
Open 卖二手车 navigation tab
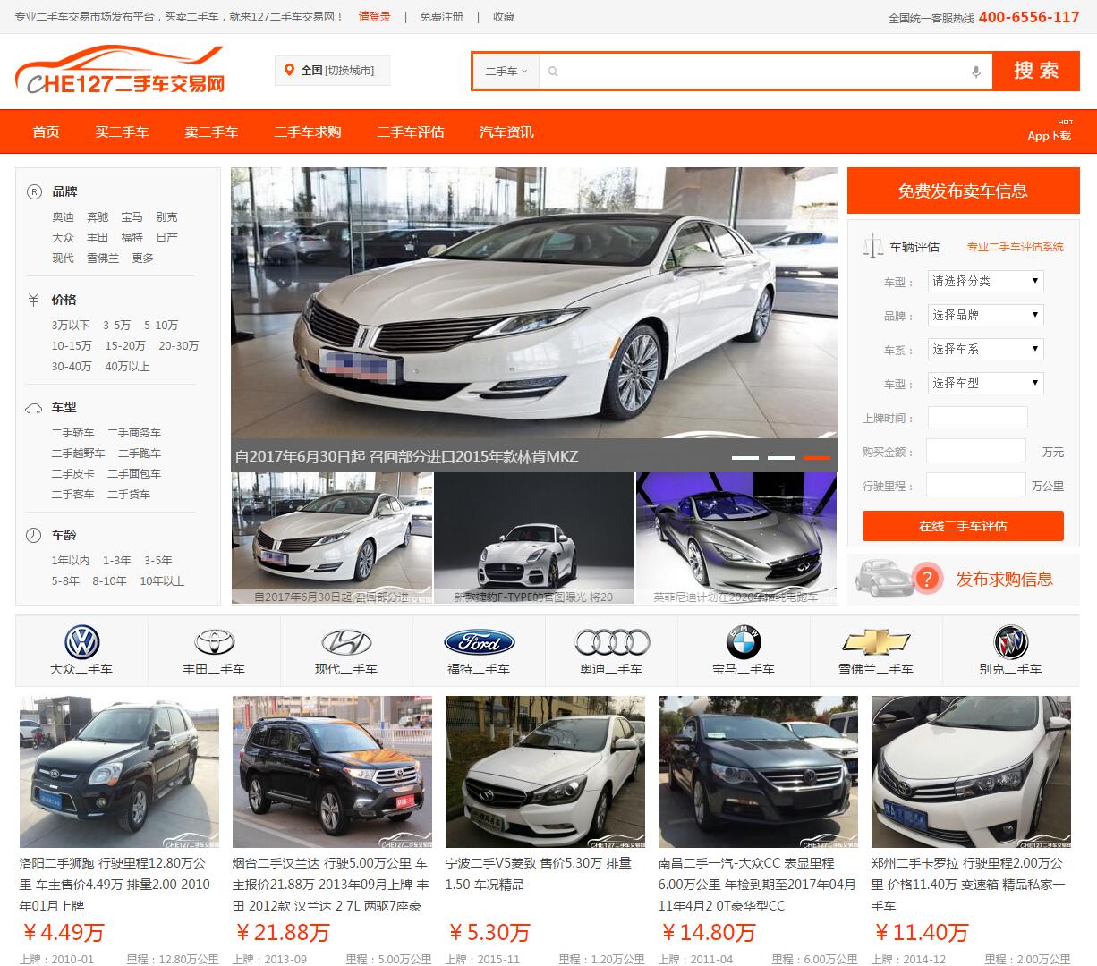(x=211, y=131)
